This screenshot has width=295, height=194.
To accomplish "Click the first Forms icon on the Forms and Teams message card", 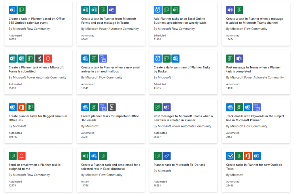I will 85,10.
